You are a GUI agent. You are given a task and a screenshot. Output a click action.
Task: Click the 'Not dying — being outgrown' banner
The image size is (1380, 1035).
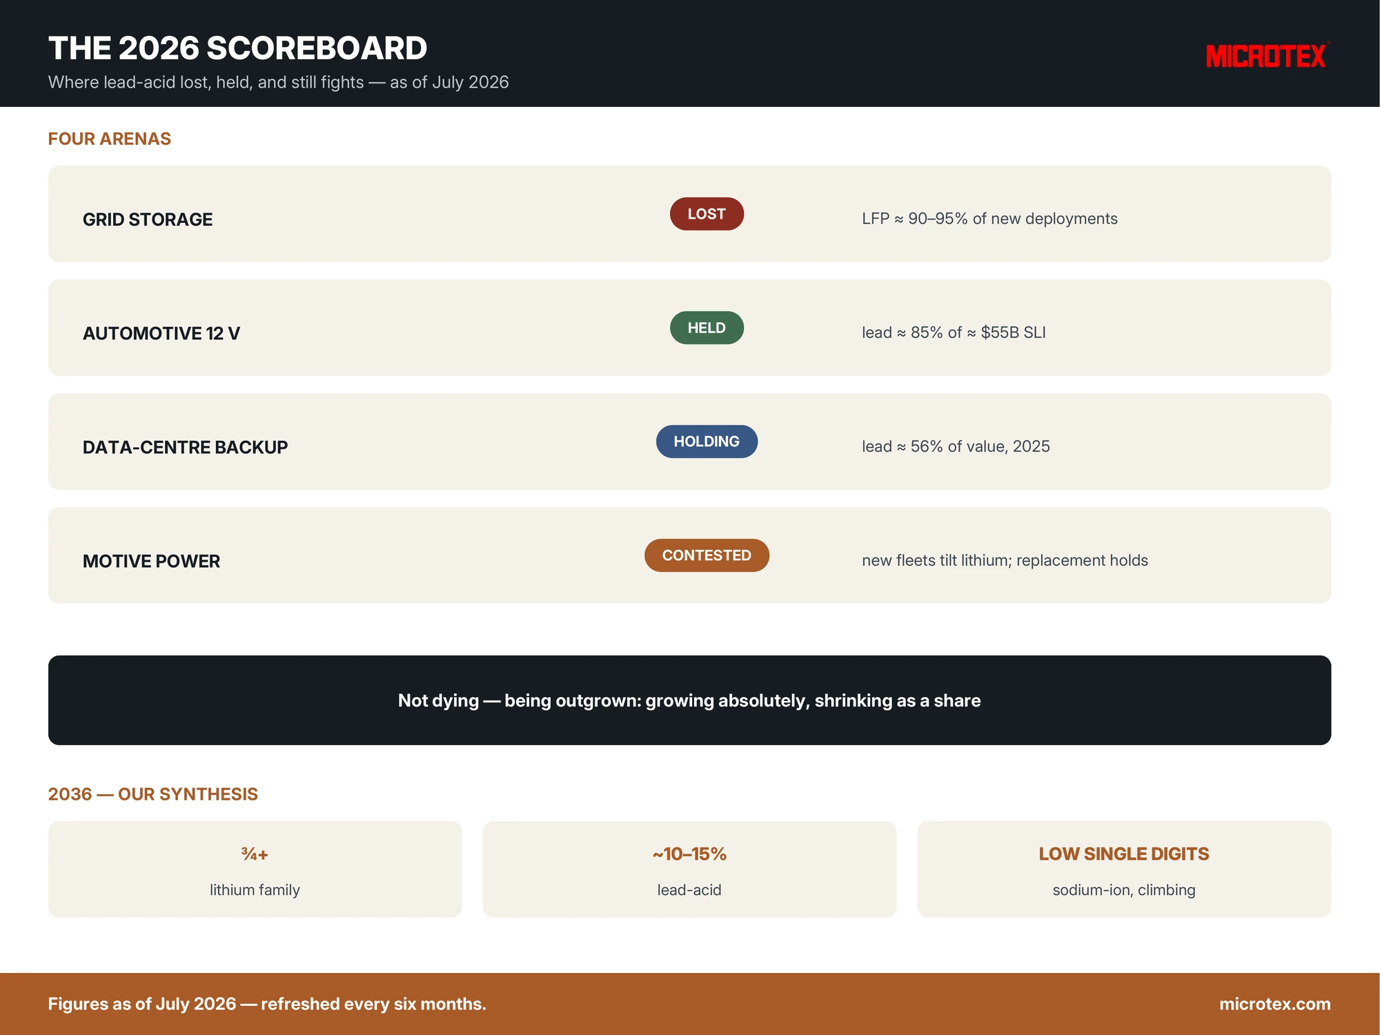689,700
